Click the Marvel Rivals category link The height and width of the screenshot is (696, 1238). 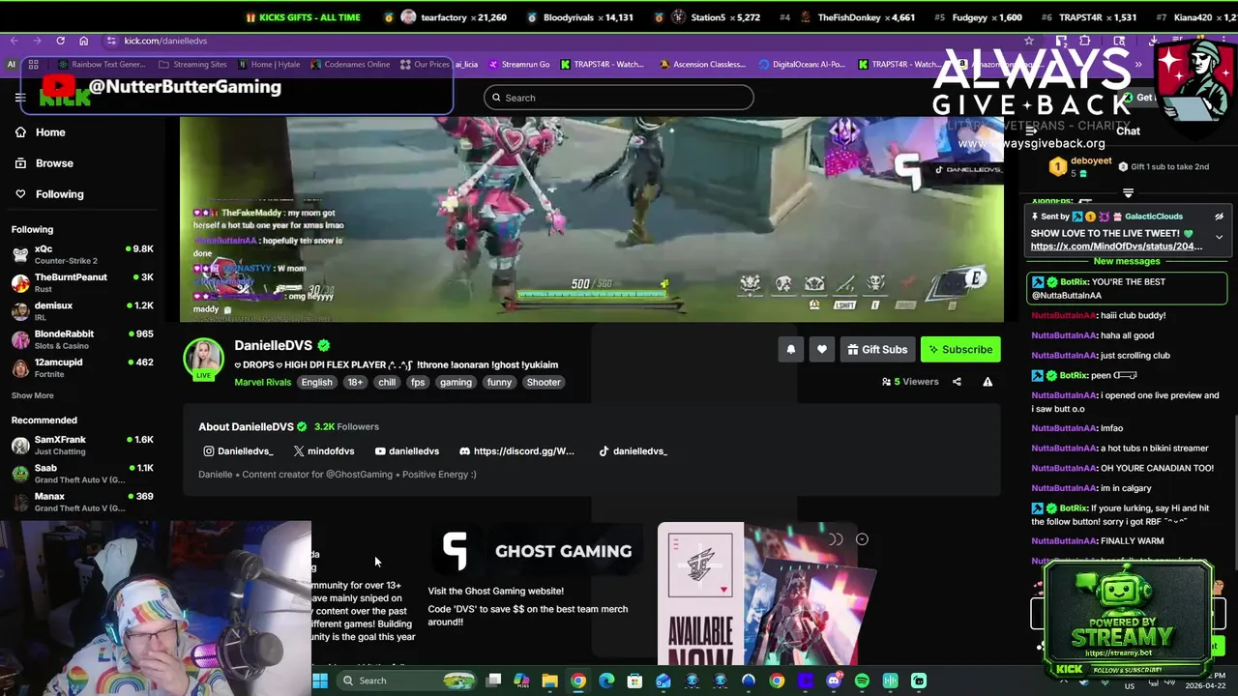(262, 382)
